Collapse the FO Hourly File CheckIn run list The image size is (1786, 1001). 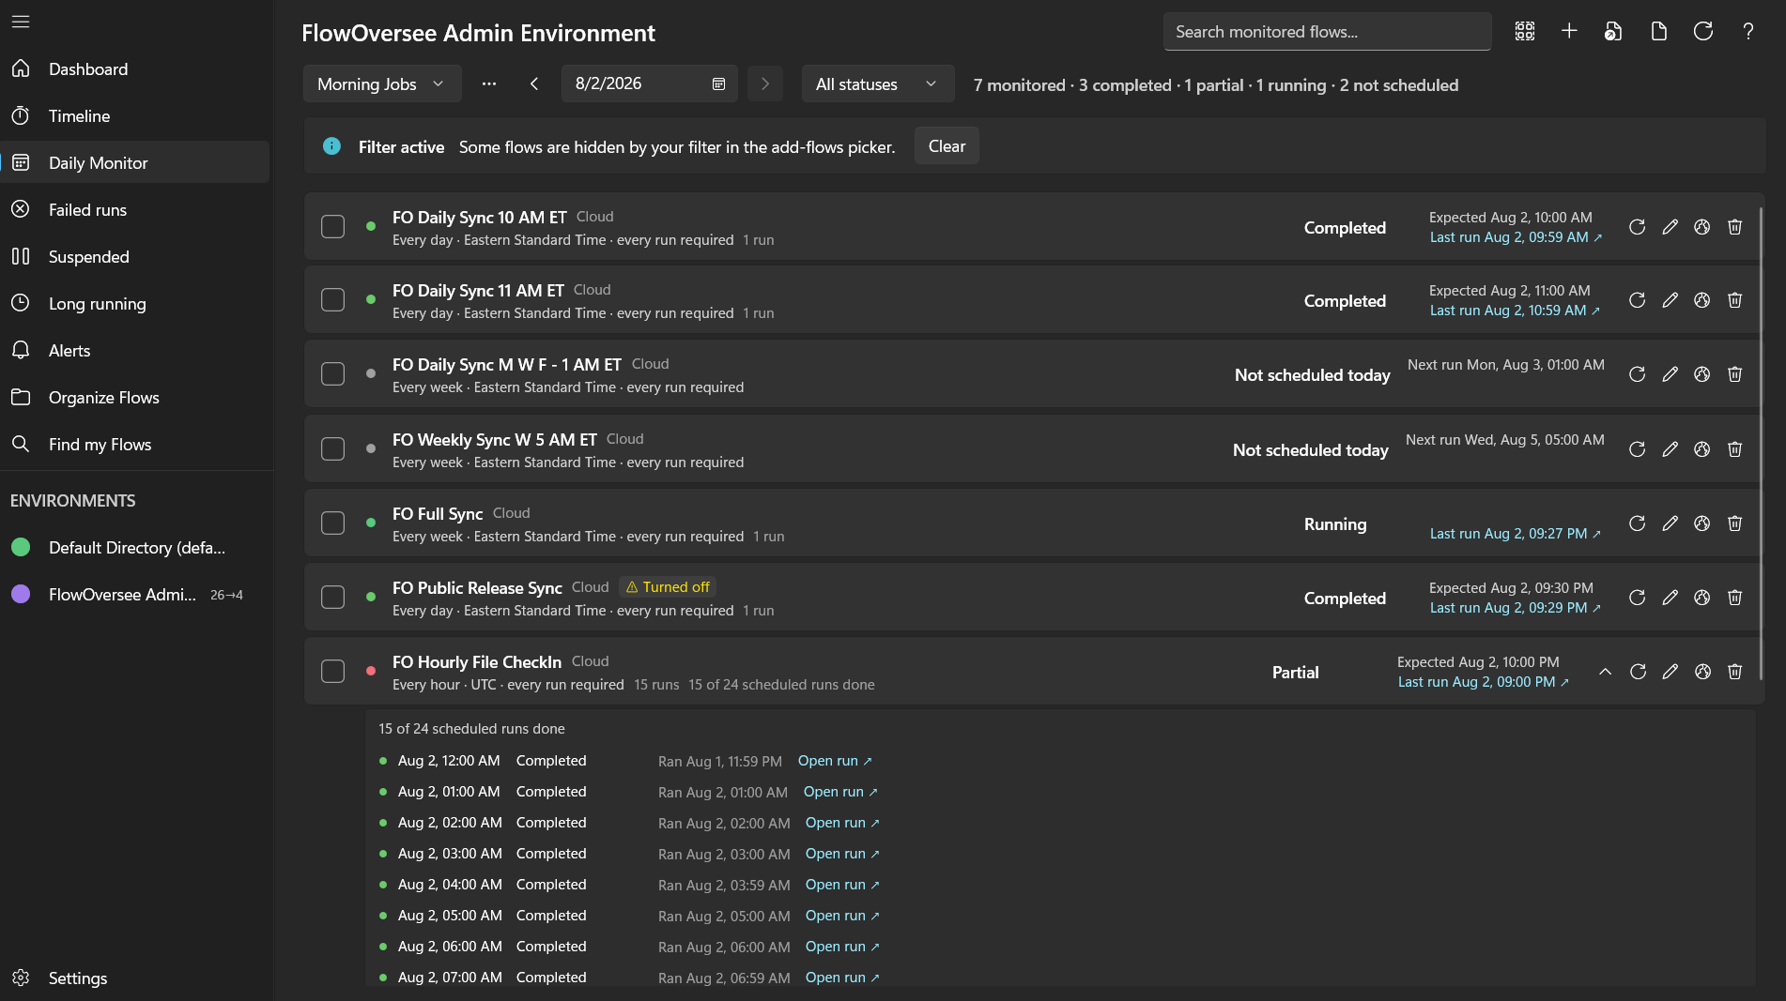click(1606, 672)
